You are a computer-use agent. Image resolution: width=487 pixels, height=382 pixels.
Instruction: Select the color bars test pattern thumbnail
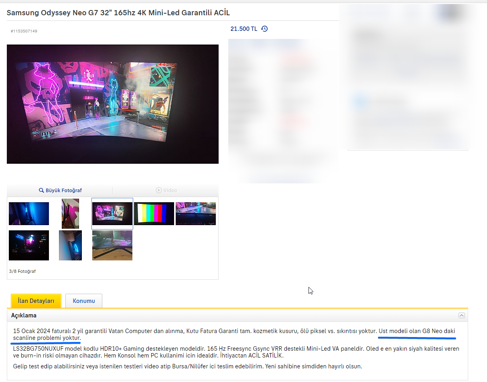(154, 213)
